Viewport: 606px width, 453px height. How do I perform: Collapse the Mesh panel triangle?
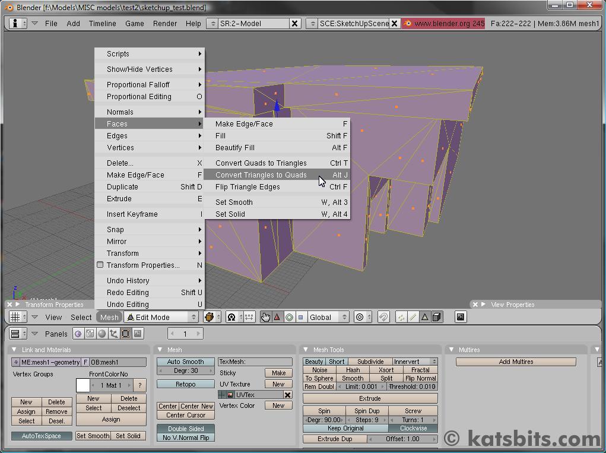pyautogui.click(x=160, y=350)
